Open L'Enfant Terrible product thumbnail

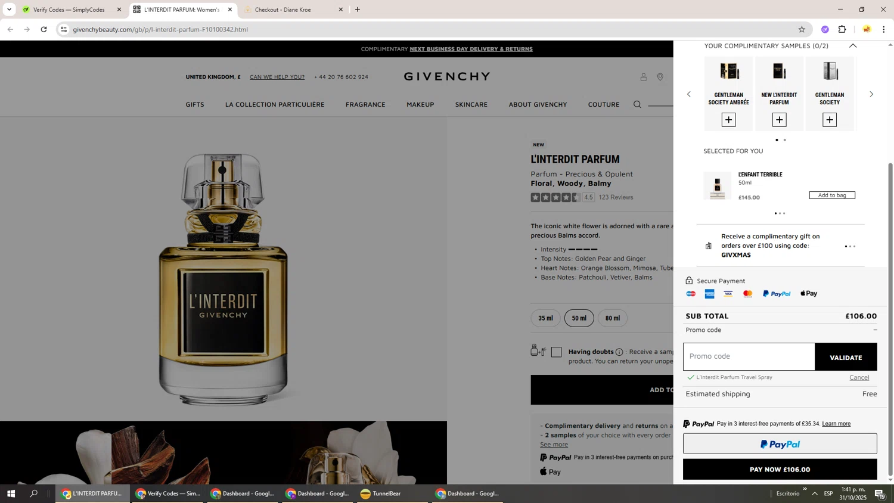pos(717,185)
